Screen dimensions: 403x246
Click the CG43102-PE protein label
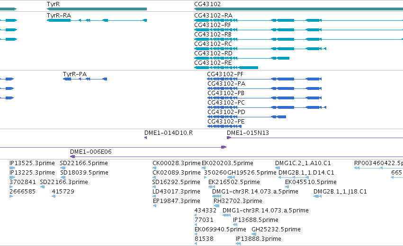[226, 122]
